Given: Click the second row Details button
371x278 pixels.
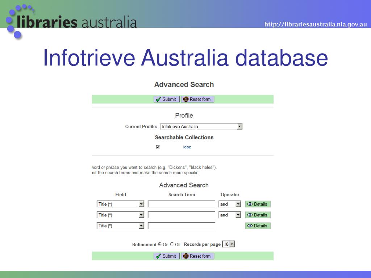Looking at the screenshot, I should click(x=258, y=215).
